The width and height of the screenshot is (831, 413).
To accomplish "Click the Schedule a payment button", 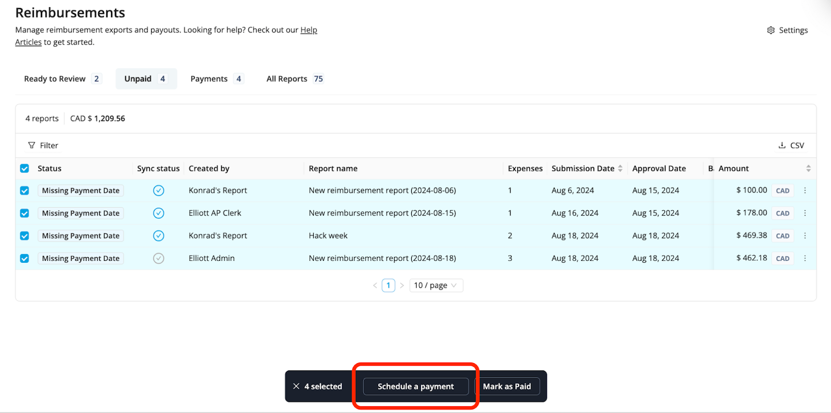I will click(x=415, y=387).
